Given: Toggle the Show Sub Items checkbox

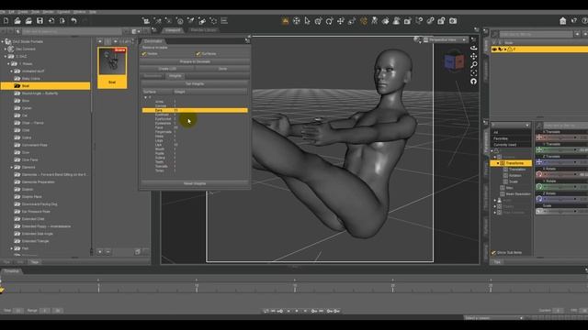Looking at the screenshot, I should [x=493, y=253].
